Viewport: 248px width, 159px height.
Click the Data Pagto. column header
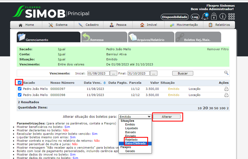point(118,83)
